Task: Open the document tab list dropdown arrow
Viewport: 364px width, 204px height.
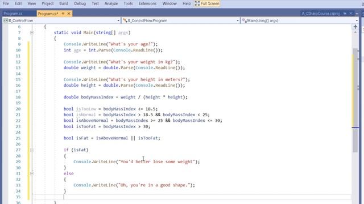Action: click(x=357, y=14)
